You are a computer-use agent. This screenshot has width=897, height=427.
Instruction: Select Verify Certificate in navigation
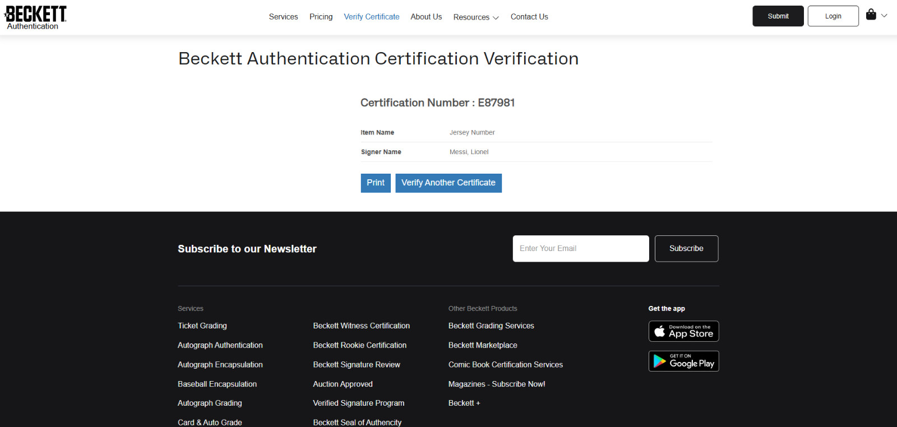tap(371, 17)
